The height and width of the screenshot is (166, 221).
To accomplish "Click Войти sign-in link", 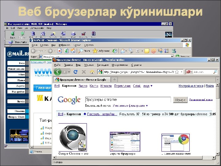I will coord(210,86).
